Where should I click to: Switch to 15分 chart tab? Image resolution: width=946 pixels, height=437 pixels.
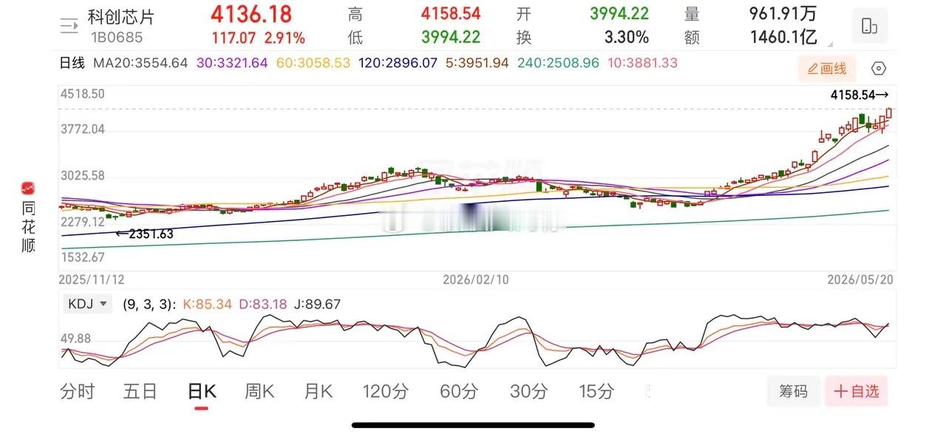click(596, 391)
